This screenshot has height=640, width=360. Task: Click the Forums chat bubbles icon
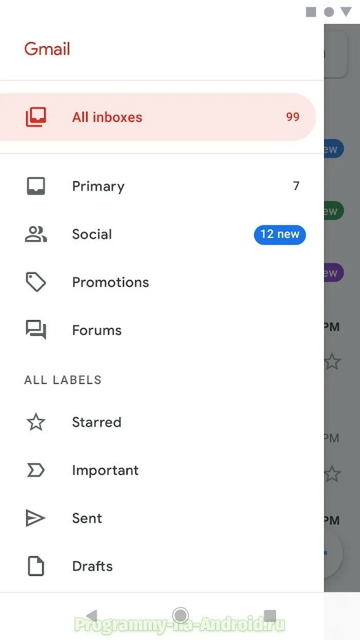click(x=36, y=330)
